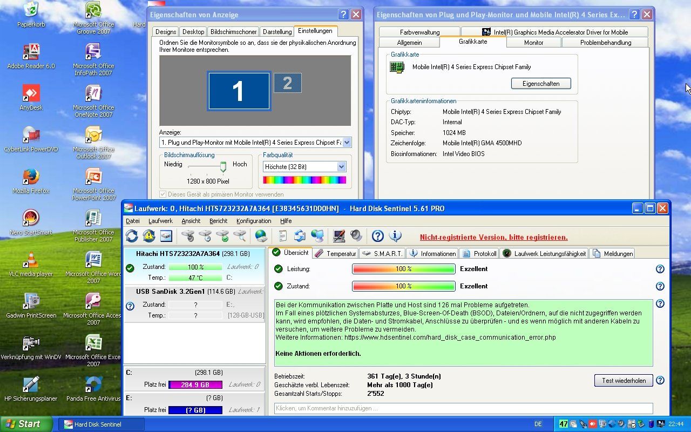Select the Papierkorb desktop icon
The image size is (691, 432).
pos(31,15)
